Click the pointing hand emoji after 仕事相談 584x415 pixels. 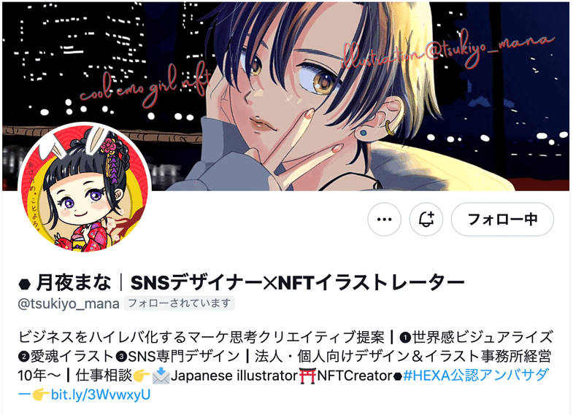(142, 376)
